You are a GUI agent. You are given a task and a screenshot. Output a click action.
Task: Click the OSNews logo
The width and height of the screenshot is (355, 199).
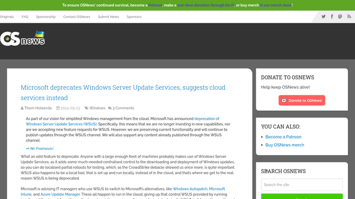(22, 38)
